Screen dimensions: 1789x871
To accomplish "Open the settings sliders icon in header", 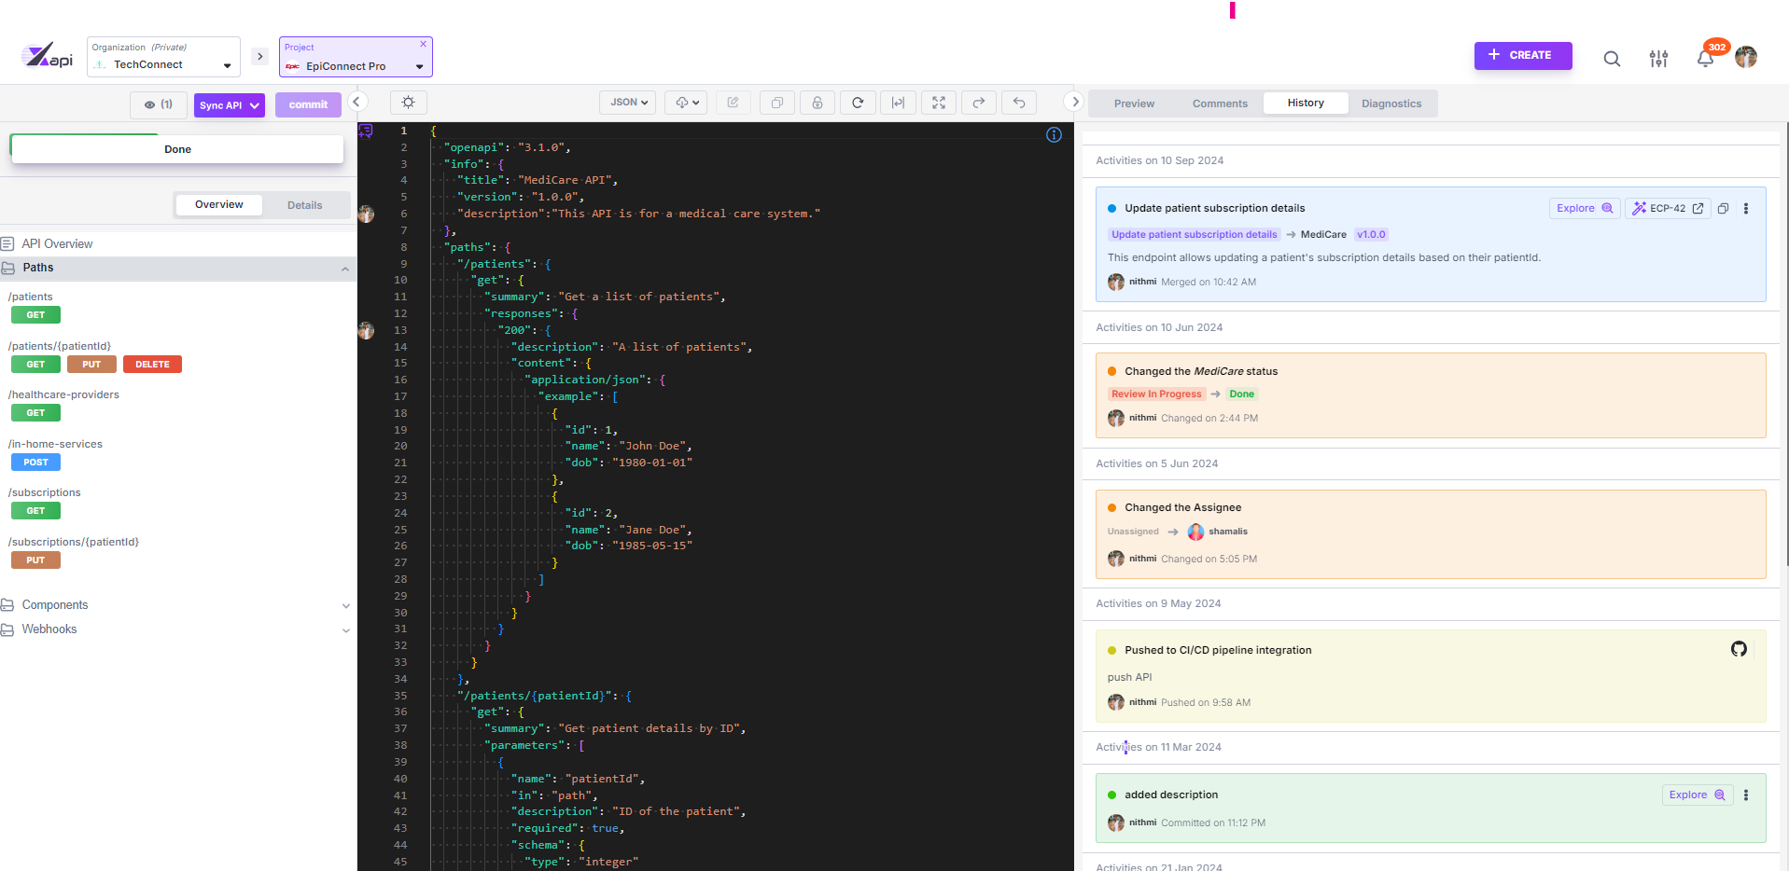I will coord(1658,59).
